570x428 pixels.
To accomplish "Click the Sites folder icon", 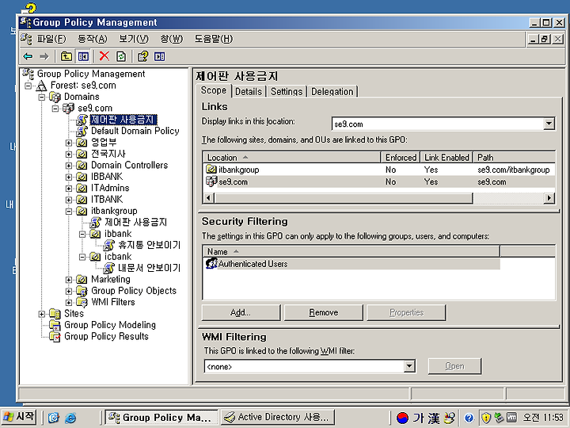I will click(55, 313).
